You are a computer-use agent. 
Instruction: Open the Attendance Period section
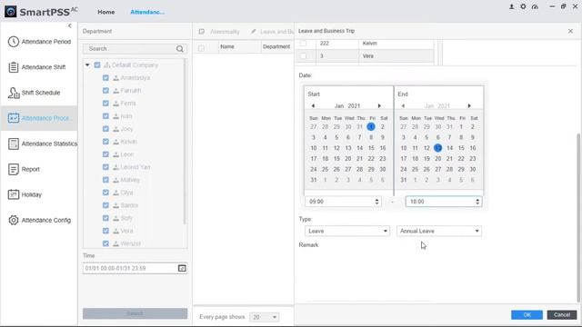pyautogui.click(x=39, y=42)
